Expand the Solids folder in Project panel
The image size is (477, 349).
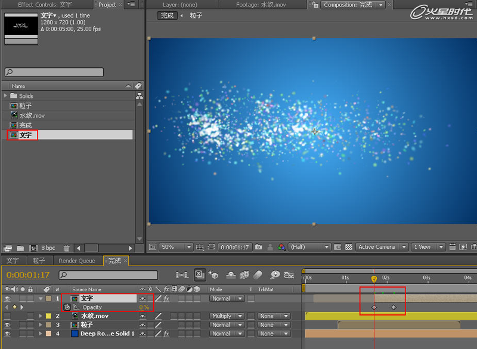(6, 96)
